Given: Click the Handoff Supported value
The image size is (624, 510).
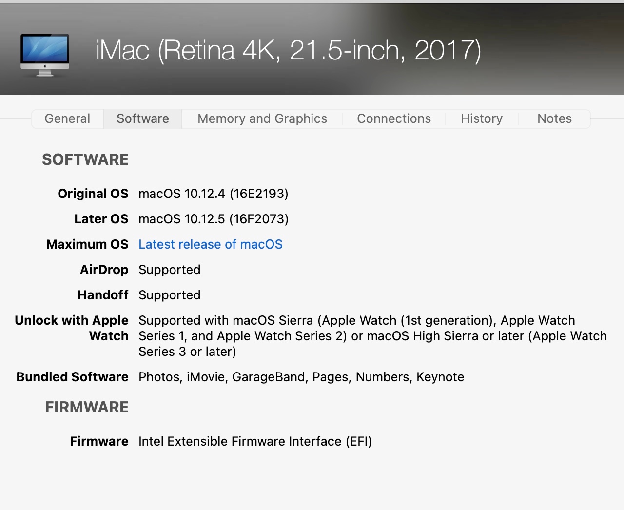Looking at the screenshot, I should (170, 295).
